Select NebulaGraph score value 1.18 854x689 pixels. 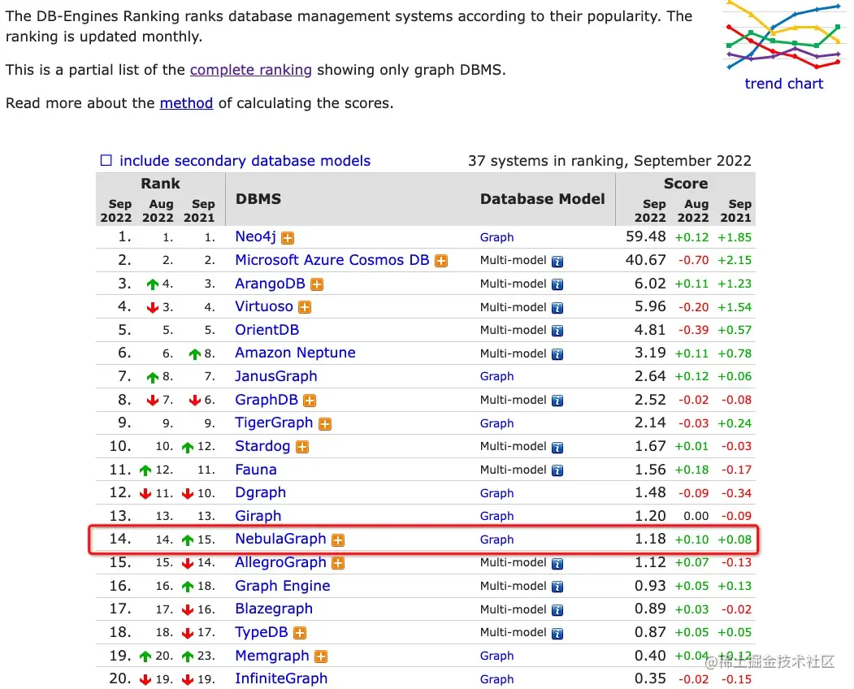pos(650,539)
